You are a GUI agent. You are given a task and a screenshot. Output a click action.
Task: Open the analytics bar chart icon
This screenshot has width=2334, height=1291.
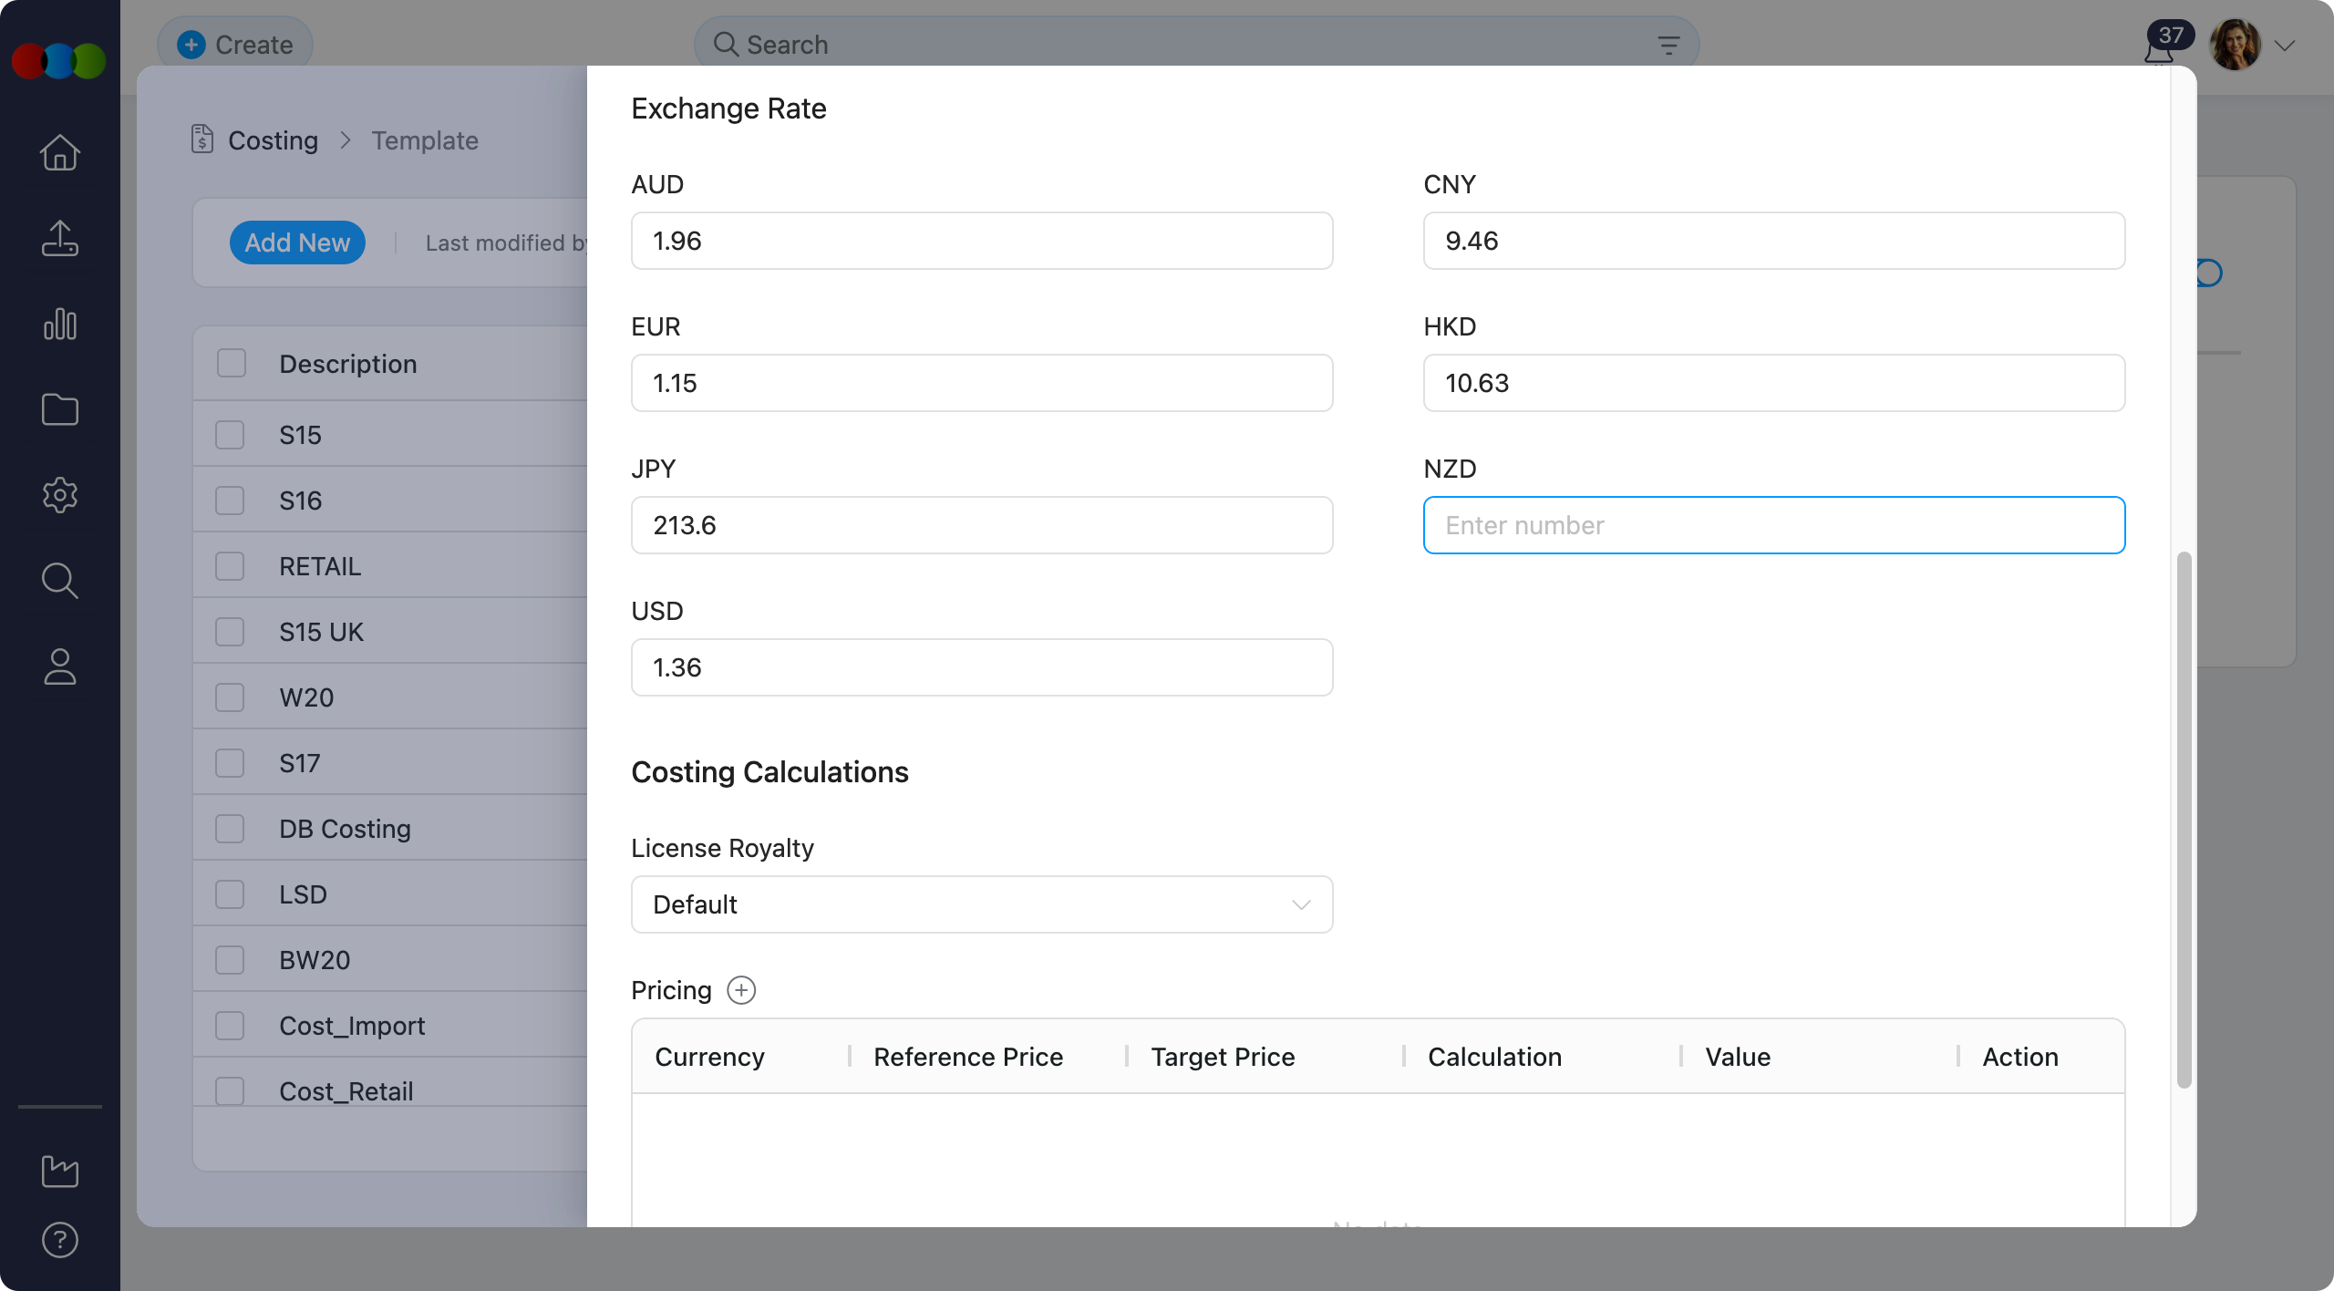pyautogui.click(x=58, y=324)
